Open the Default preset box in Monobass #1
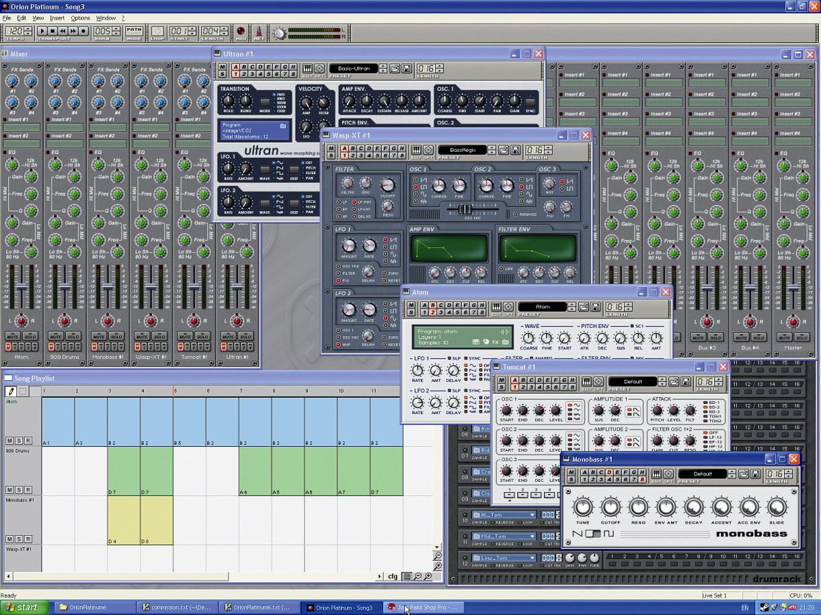This screenshot has width=821, height=615. tap(703, 474)
